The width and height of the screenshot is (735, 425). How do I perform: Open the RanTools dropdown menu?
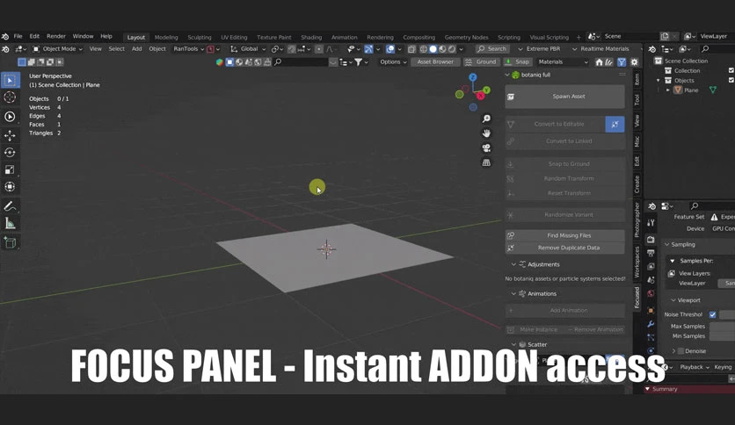pos(188,48)
